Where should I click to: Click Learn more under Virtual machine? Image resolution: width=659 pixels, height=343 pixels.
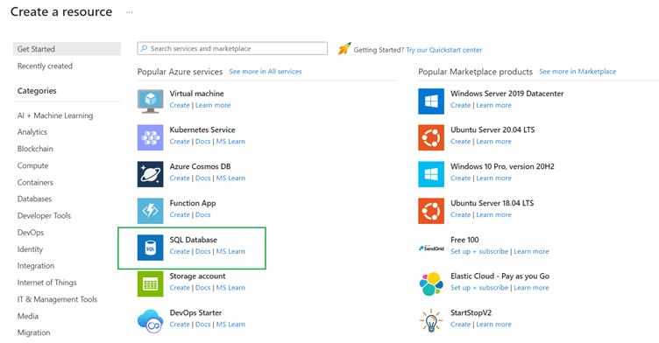(213, 105)
